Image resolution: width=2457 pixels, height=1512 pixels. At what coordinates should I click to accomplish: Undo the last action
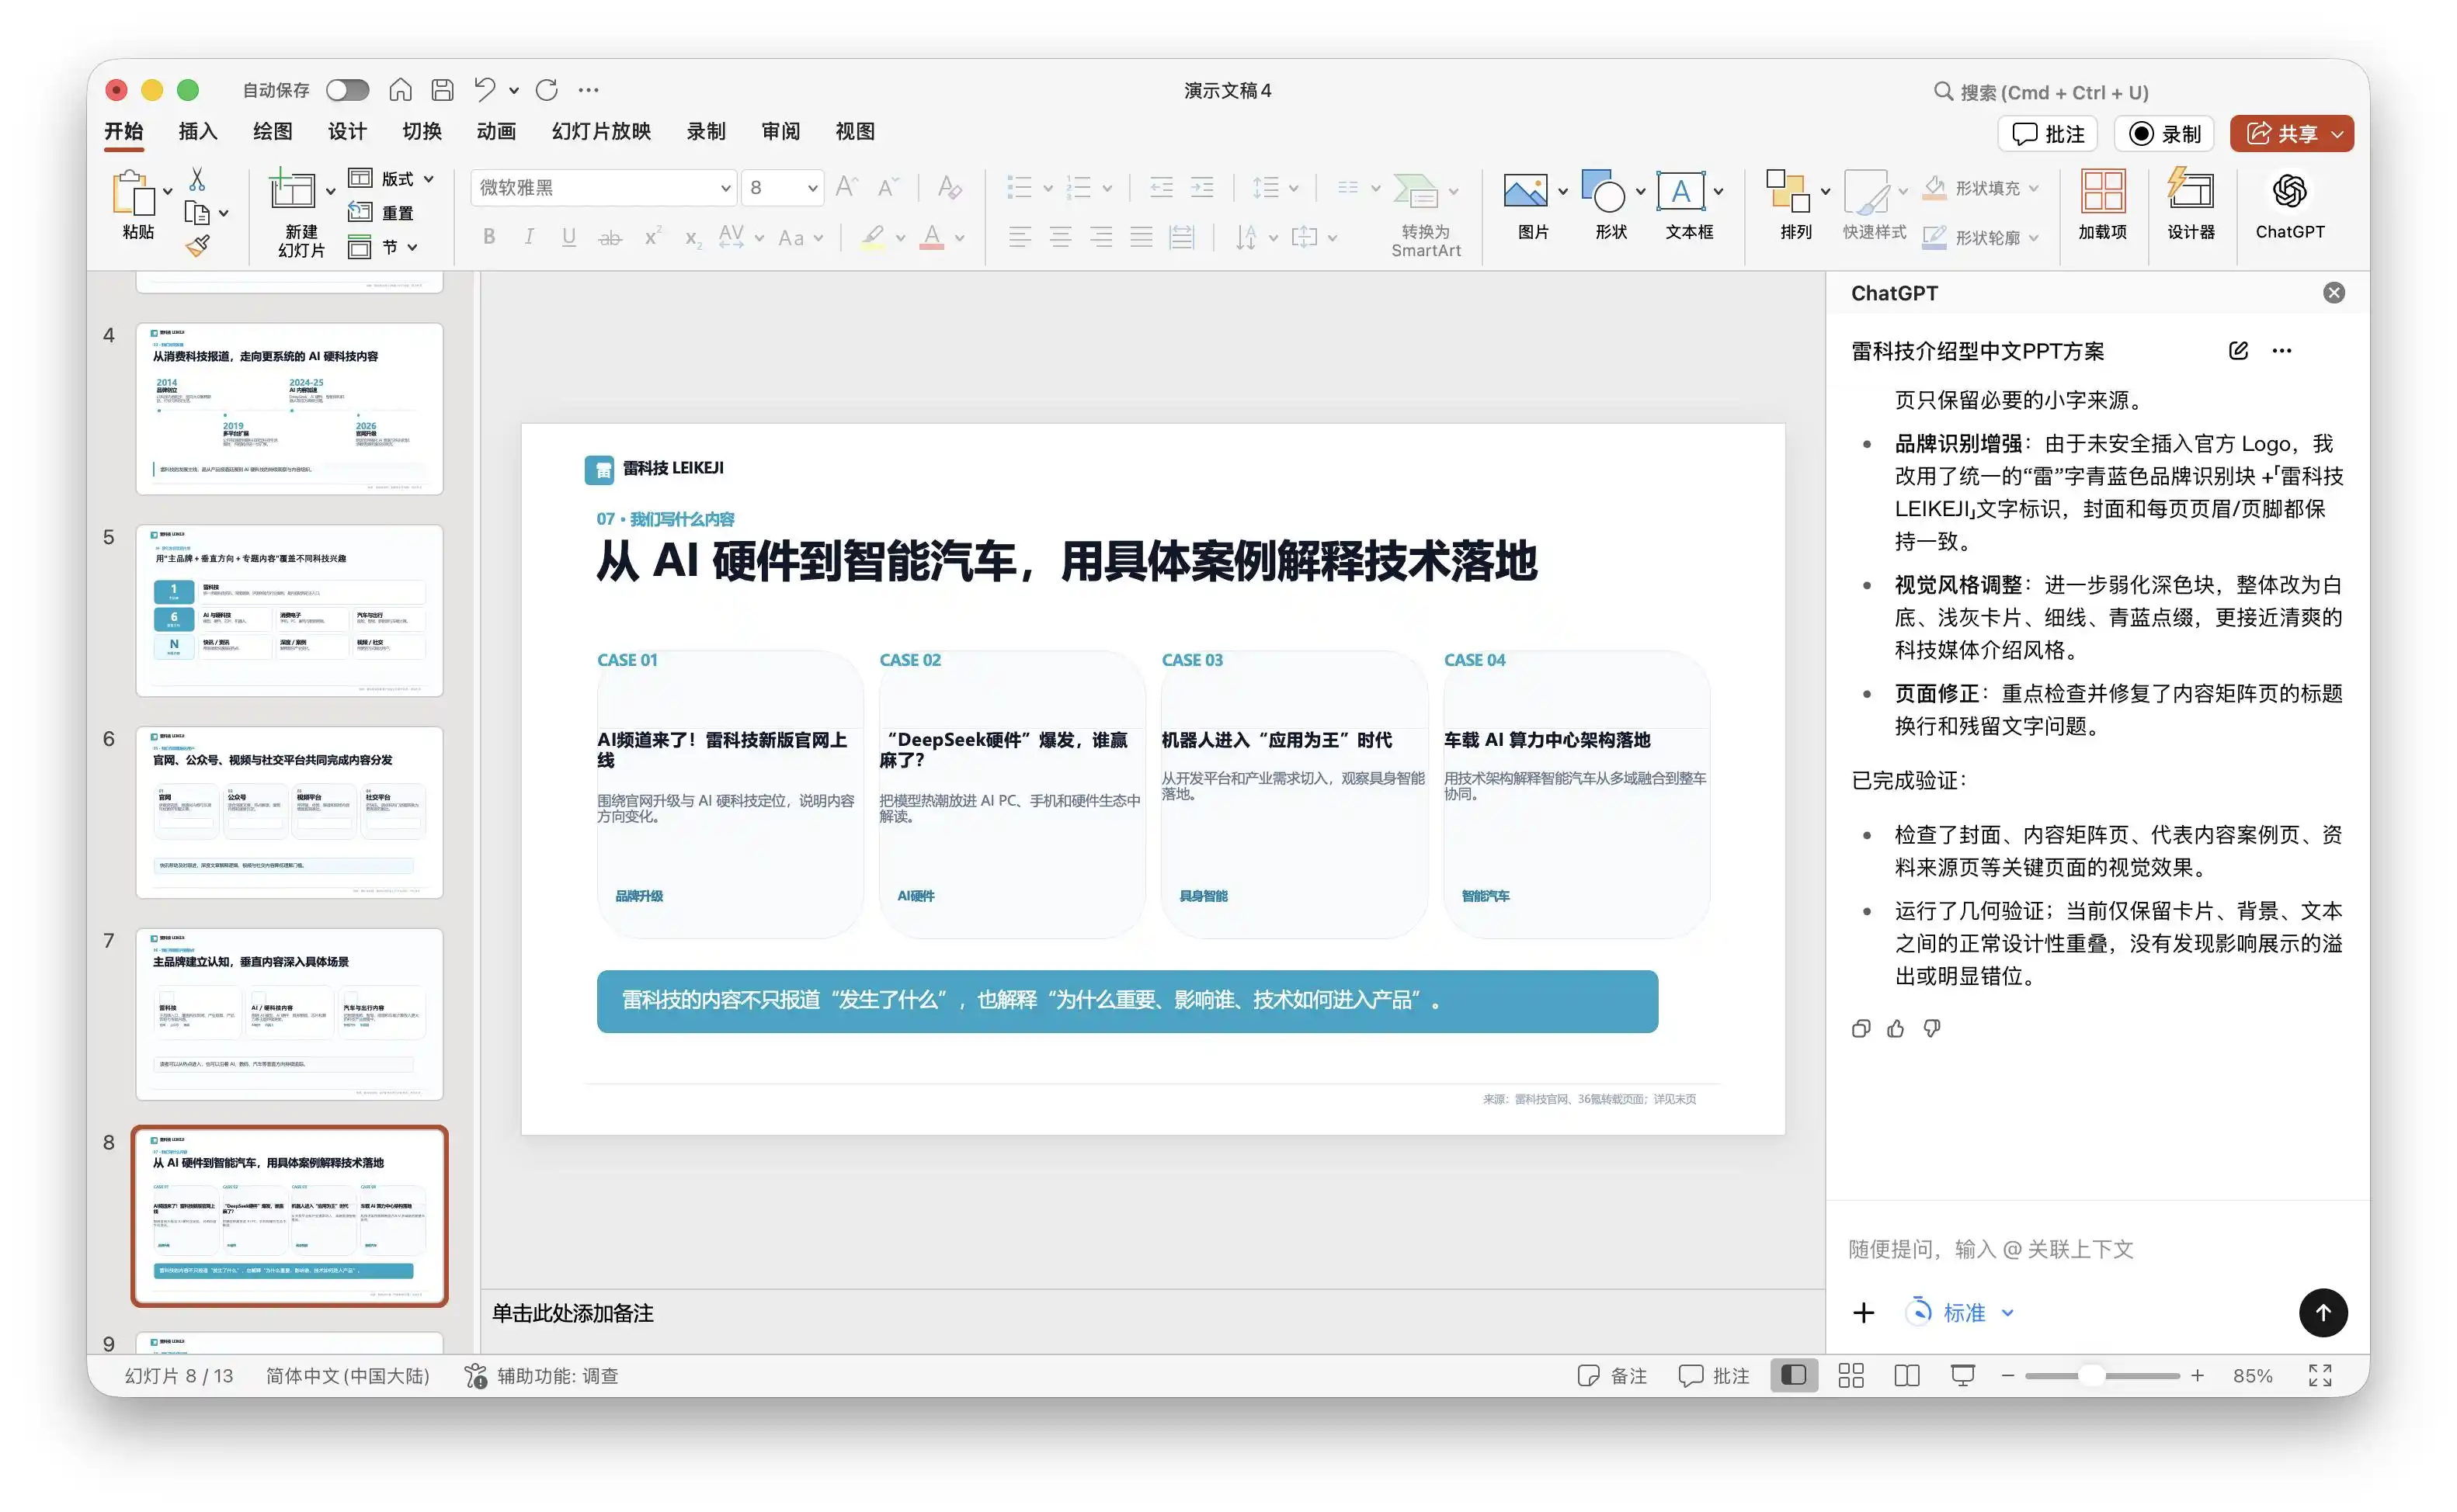click(485, 90)
